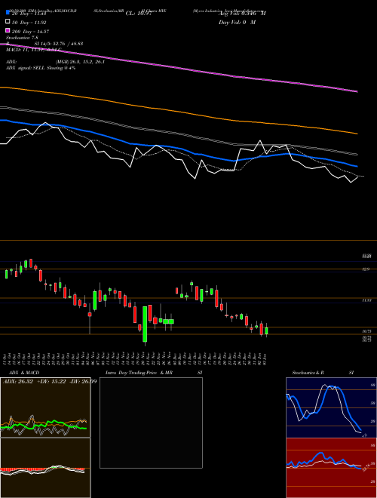Select the '200 Day = 14.57' legend text
377x498 pixels.
coord(31,32)
